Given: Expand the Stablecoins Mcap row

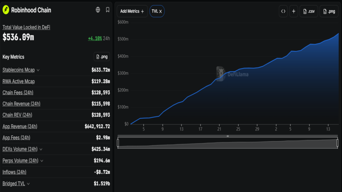Looking at the screenshot, I should pos(38,70).
